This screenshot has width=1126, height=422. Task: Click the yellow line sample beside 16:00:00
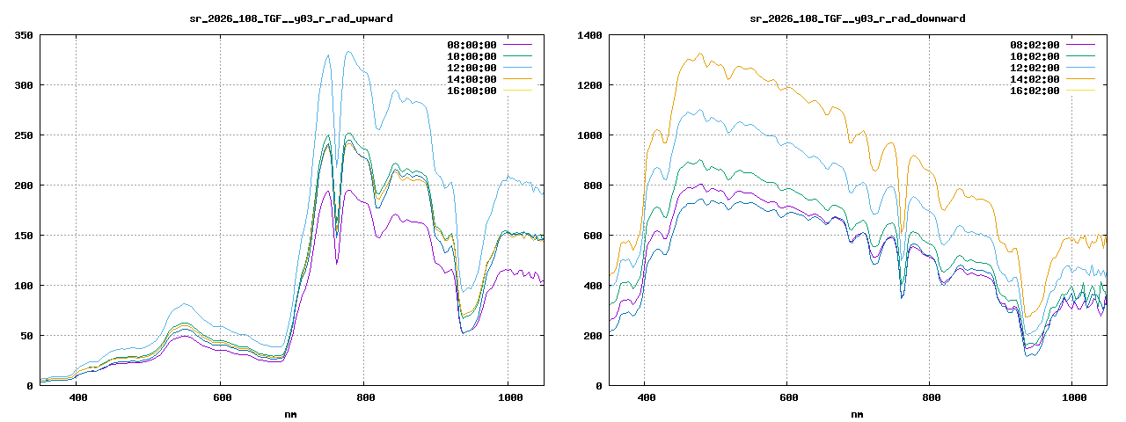tap(517, 91)
